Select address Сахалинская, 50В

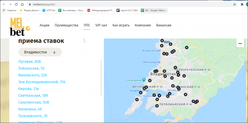pos(34,102)
